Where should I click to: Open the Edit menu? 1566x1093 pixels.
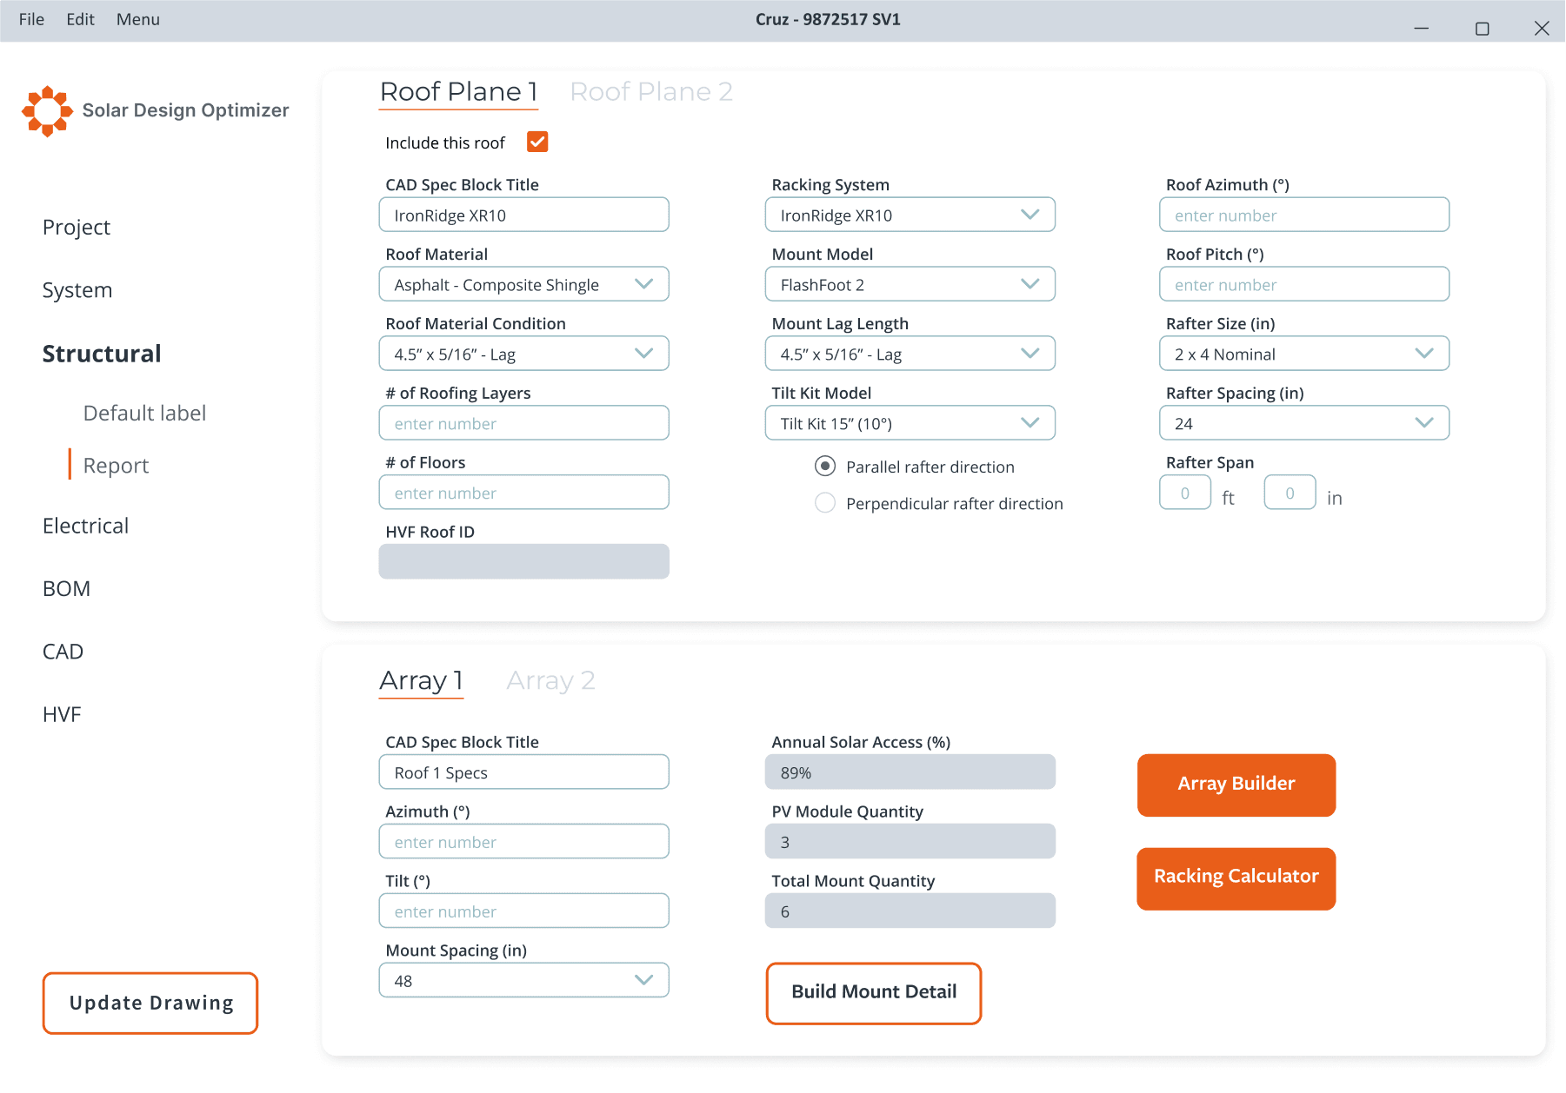(80, 19)
